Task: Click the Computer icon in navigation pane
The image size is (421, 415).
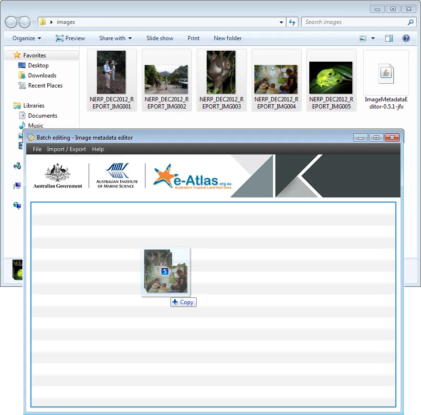Action: [x=17, y=186]
